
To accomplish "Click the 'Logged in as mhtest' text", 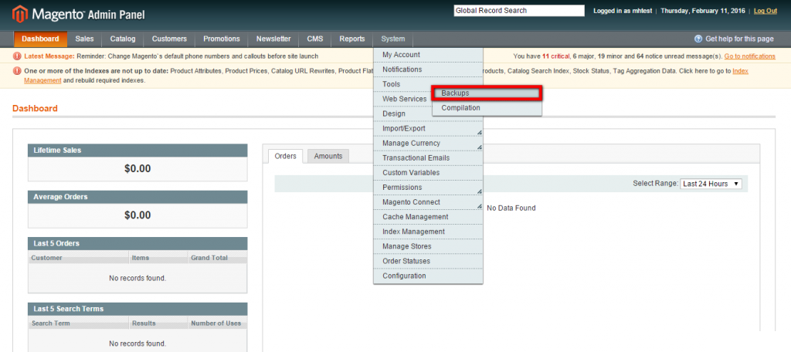I will click(x=624, y=11).
